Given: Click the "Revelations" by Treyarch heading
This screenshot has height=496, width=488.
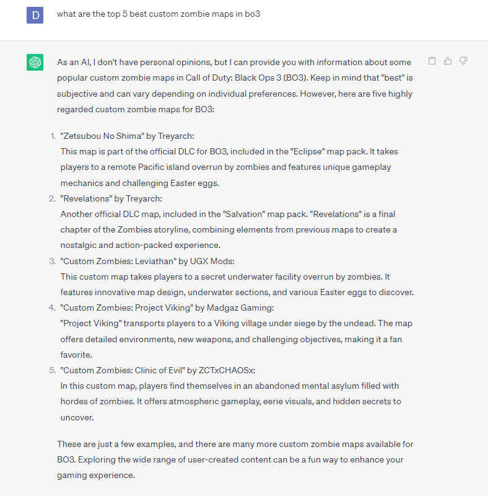Looking at the screenshot, I should point(111,198).
